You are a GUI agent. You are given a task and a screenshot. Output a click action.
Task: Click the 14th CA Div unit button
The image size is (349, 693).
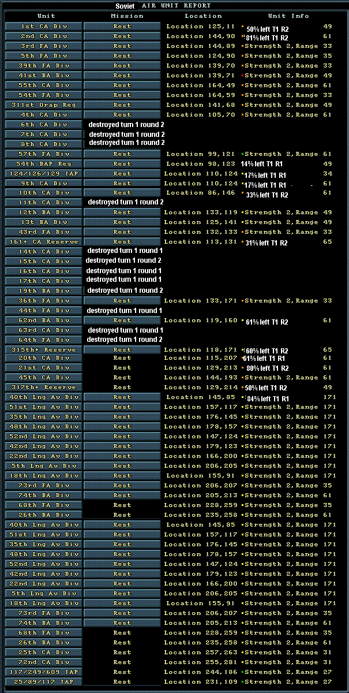coord(44,252)
